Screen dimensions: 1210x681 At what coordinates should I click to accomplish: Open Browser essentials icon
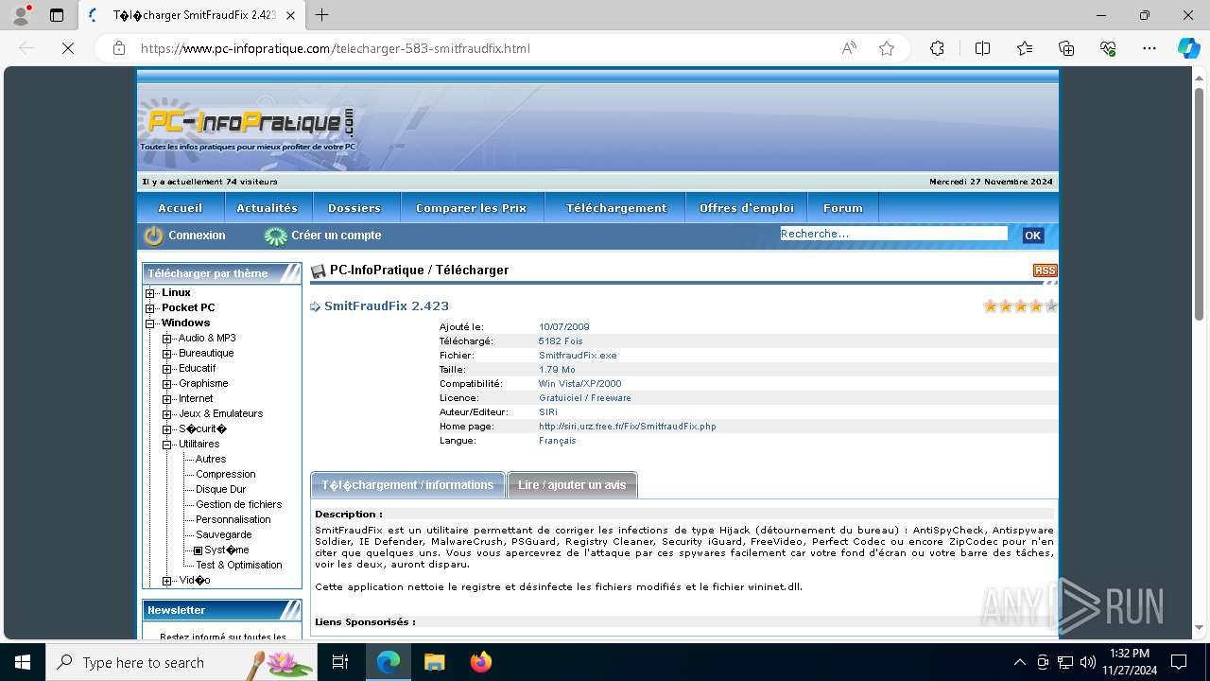(1108, 48)
